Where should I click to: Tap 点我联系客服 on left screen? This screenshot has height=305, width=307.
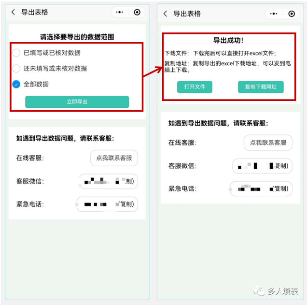(114, 158)
